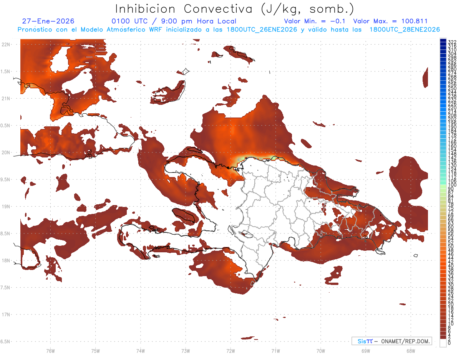The image size is (461, 356).
Task: Click the date '27-Ene-2026'
Action: pos(48,21)
